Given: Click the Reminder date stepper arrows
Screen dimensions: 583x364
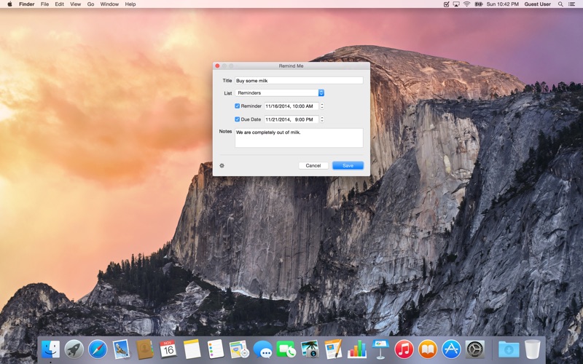Looking at the screenshot, I should click(x=322, y=106).
